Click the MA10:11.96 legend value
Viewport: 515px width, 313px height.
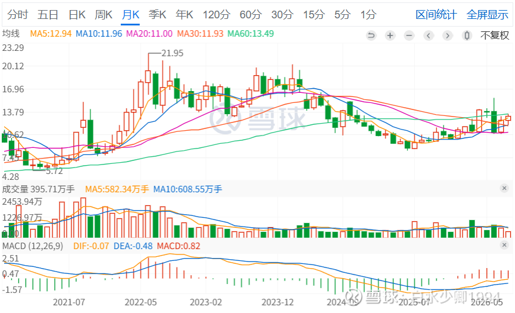coord(99,34)
